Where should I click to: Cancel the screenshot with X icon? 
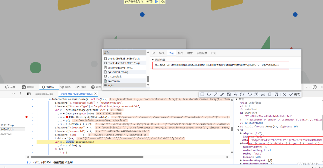[284, 94]
